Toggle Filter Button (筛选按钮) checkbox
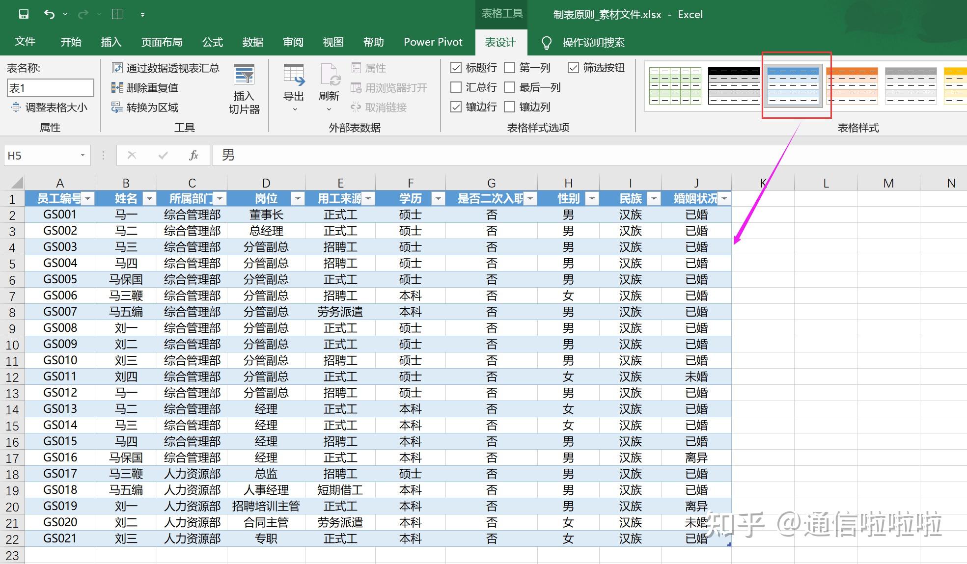Screen dimensions: 967x564 pyautogui.click(x=573, y=68)
